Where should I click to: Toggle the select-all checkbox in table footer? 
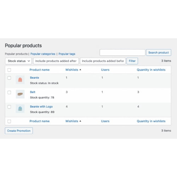[x=9, y=121]
